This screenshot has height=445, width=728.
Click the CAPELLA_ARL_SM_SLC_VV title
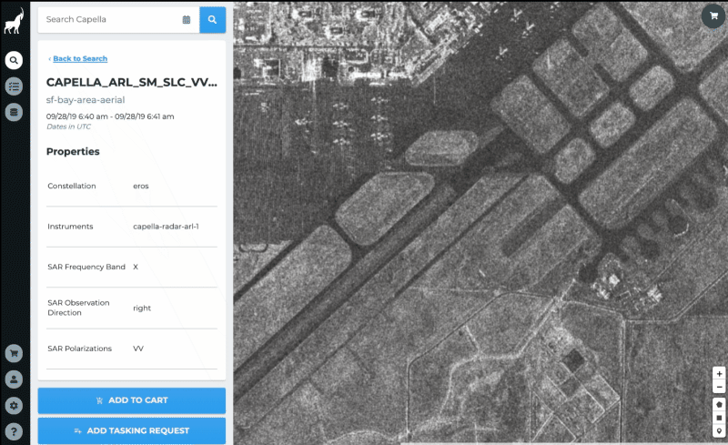pyautogui.click(x=132, y=83)
